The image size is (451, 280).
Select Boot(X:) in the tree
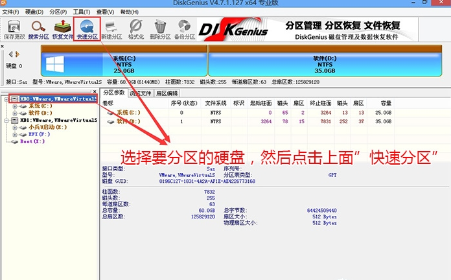click(x=32, y=141)
